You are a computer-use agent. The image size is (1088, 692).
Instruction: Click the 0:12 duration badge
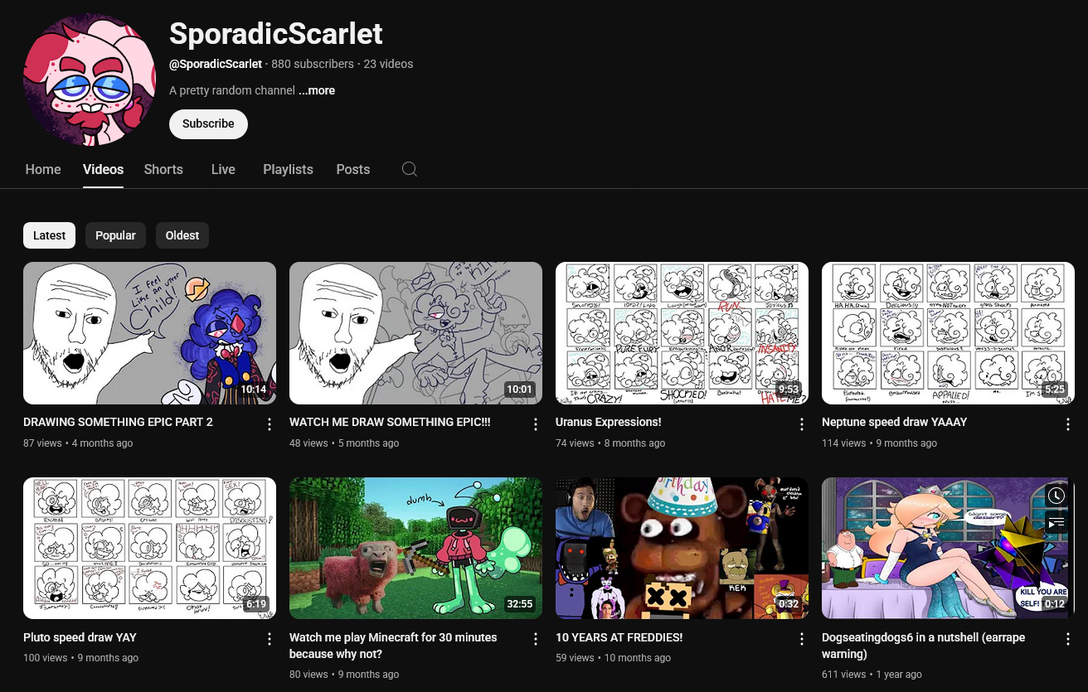click(1054, 604)
